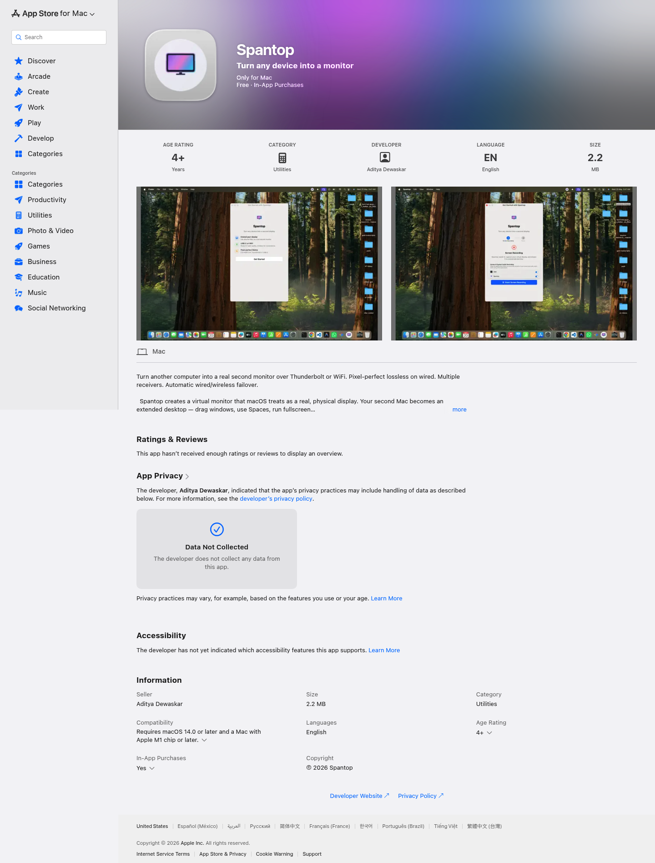Click the Arcade joystick icon

[19, 76]
